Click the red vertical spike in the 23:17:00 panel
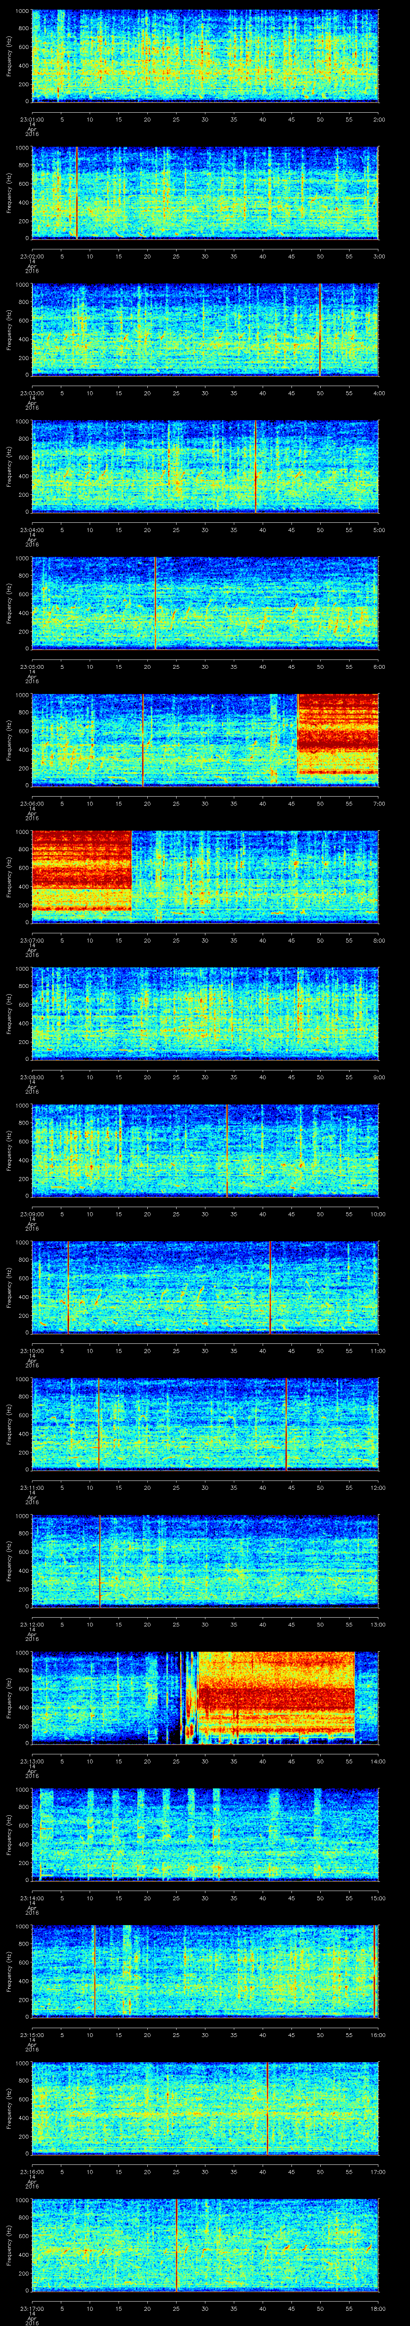The width and height of the screenshot is (410, 2326). pyautogui.click(x=177, y=2246)
